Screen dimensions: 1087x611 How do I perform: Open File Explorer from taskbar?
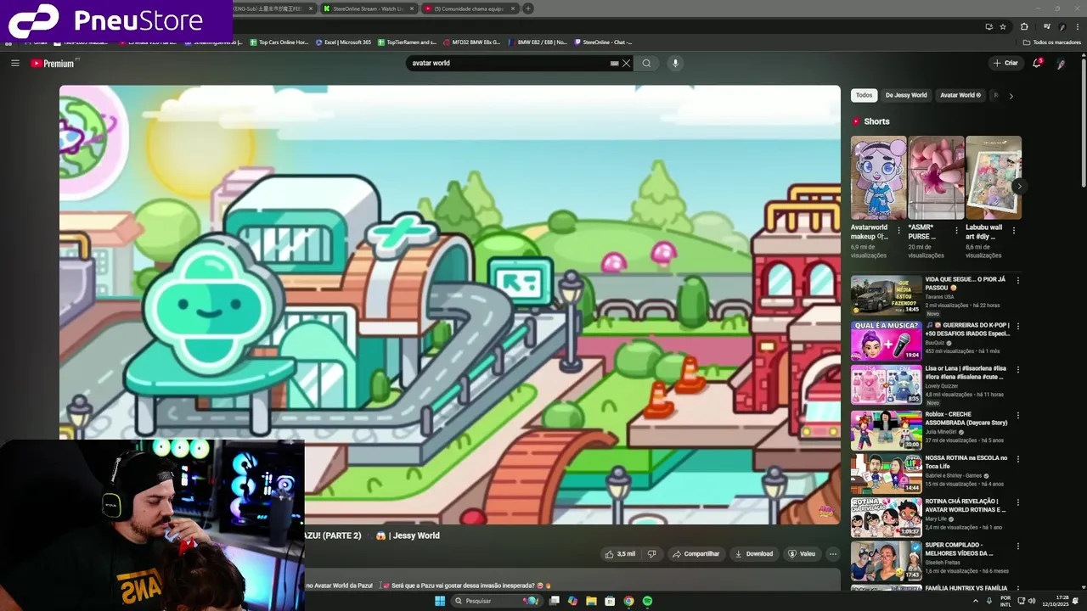(591, 601)
